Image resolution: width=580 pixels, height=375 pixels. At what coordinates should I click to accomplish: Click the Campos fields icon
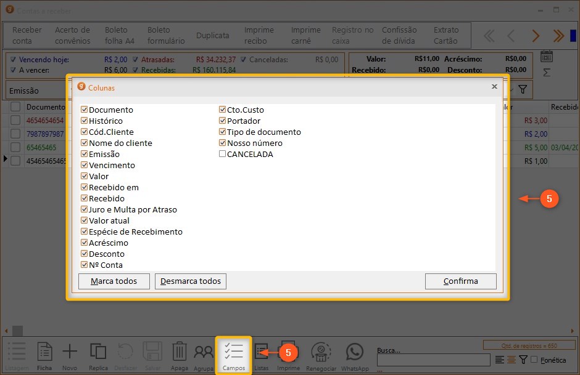233,352
